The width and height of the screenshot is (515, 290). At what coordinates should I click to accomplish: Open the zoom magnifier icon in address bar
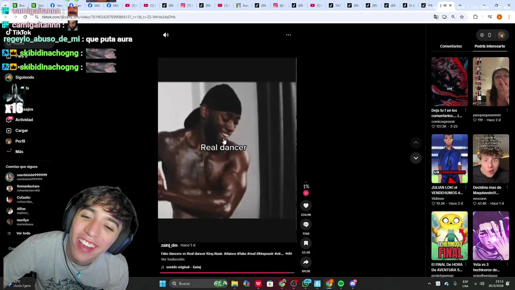453,17
